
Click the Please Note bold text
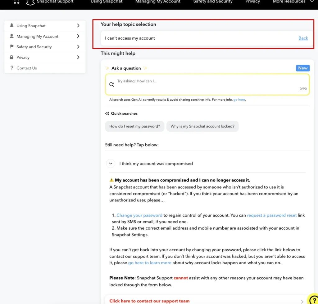tap(122, 278)
